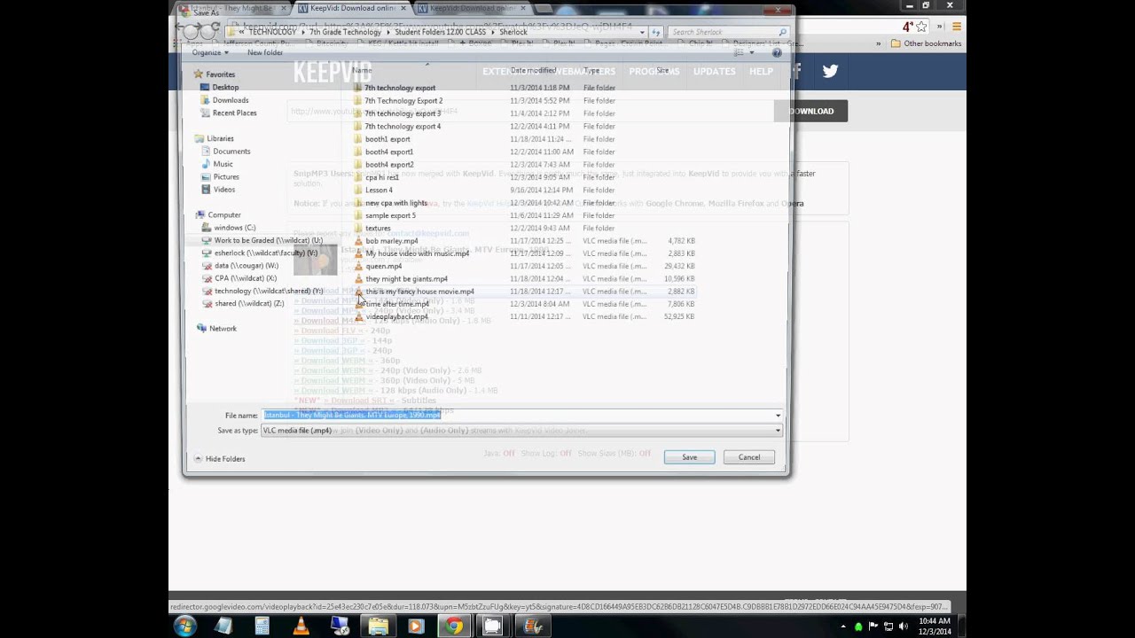The height and width of the screenshot is (638, 1135).
Task: Open the orange media player taskbar icon
Action: (415, 626)
